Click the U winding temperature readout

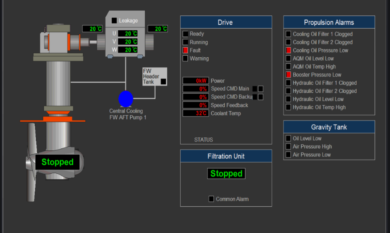(x=128, y=33)
